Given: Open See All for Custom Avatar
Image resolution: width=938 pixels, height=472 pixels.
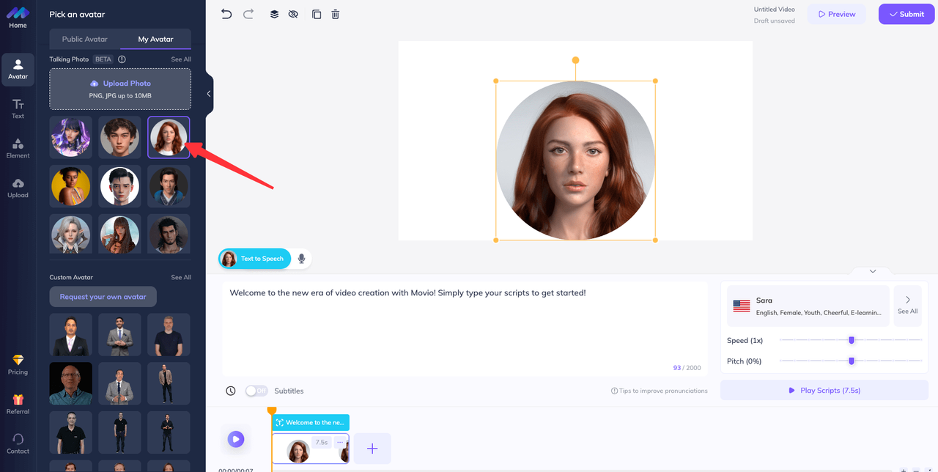Looking at the screenshot, I should (x=181, y=278).
